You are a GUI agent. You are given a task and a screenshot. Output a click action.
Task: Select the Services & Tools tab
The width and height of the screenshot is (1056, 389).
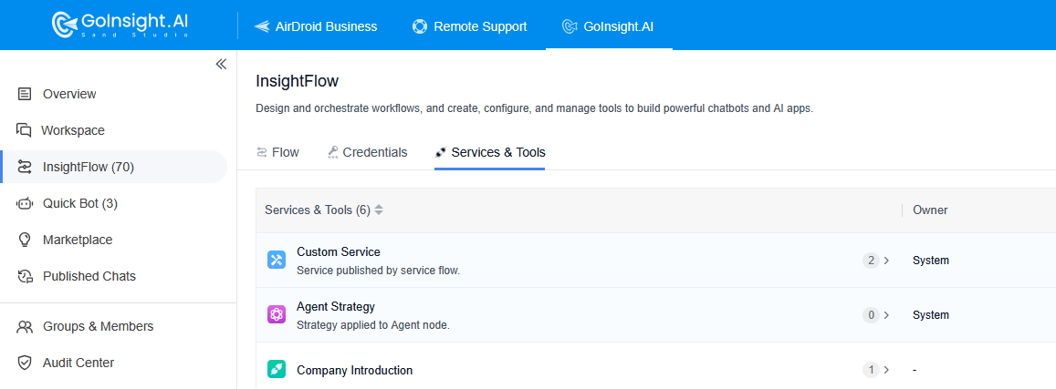tap(490, 152)
